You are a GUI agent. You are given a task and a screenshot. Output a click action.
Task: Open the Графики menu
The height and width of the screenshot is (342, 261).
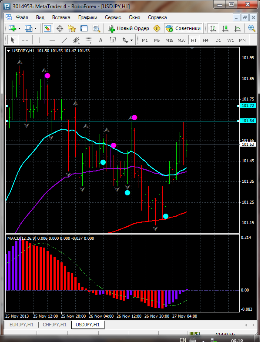tap(88, 17)
